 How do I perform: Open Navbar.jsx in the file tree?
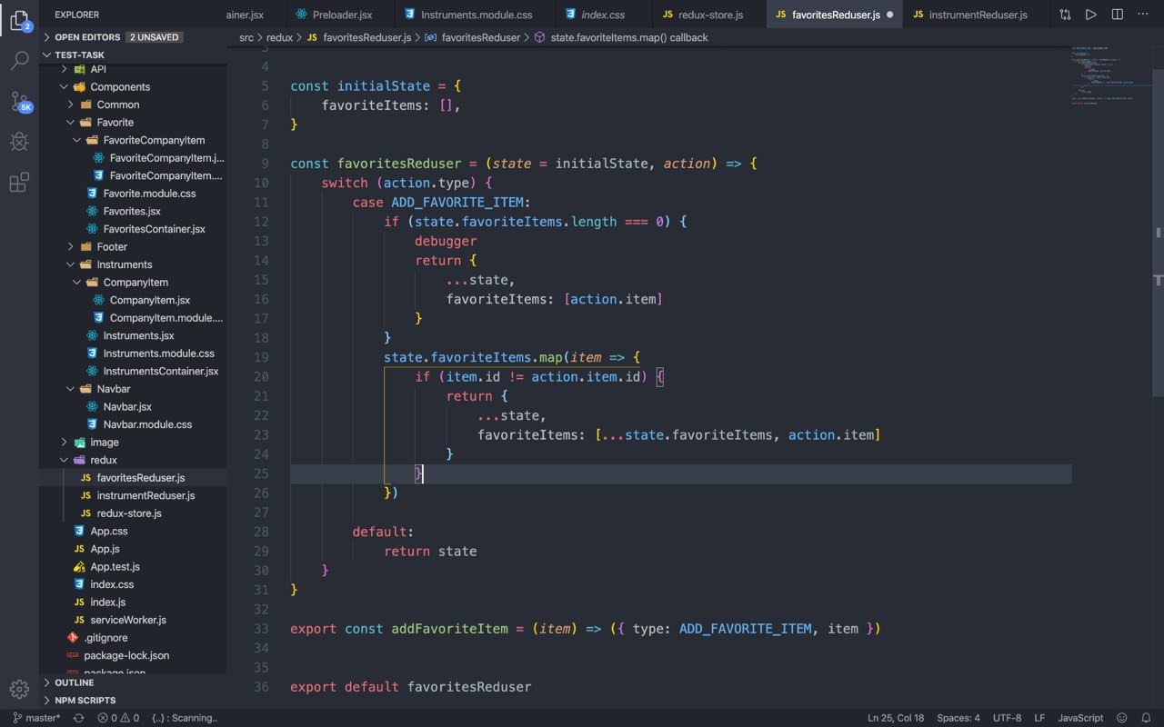point(127,406)
